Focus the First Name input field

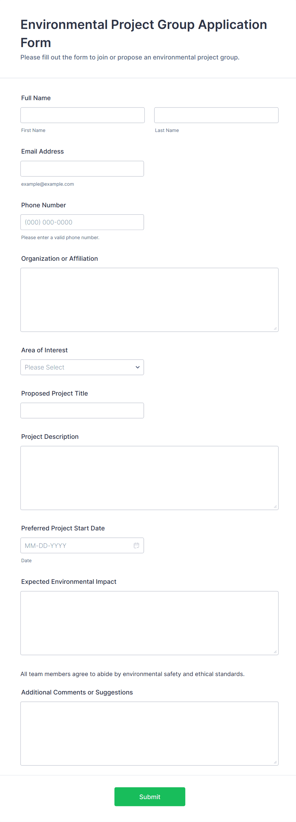pyautogui.click(x=82, y=115)
